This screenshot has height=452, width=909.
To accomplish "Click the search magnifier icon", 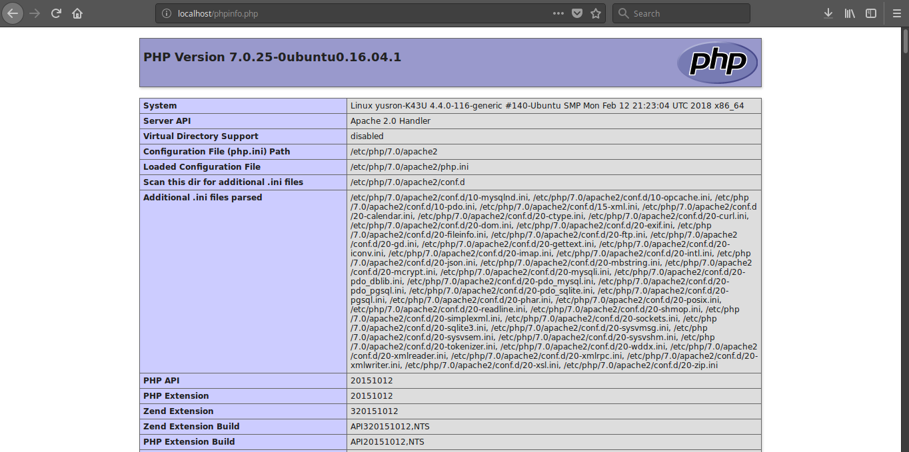I will [x=623, y=13].
